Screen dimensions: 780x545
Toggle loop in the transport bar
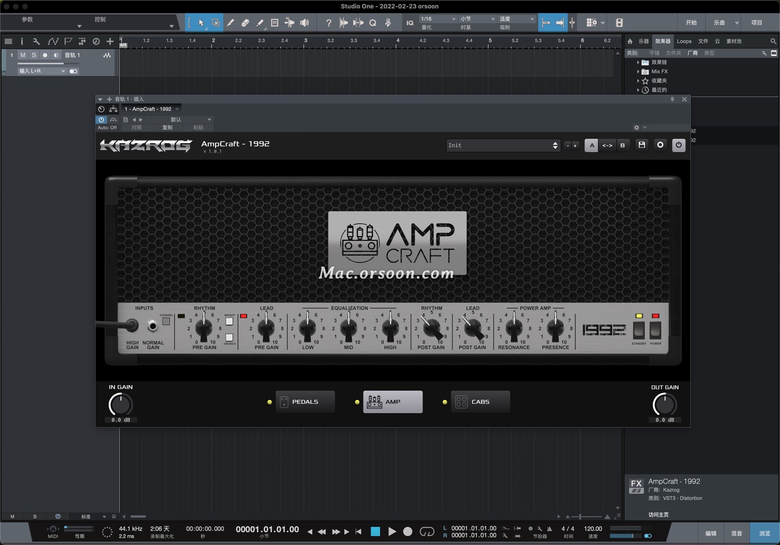(x=427, y=532)
